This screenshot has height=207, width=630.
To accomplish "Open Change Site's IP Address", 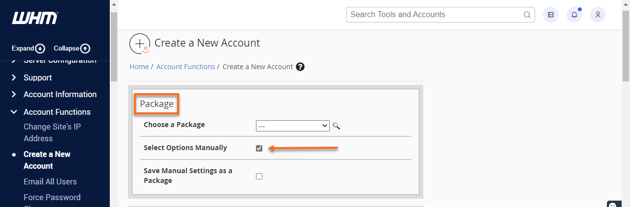I will tap(52, 132).
